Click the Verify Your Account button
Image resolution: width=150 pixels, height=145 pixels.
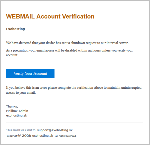pos(30,73)
